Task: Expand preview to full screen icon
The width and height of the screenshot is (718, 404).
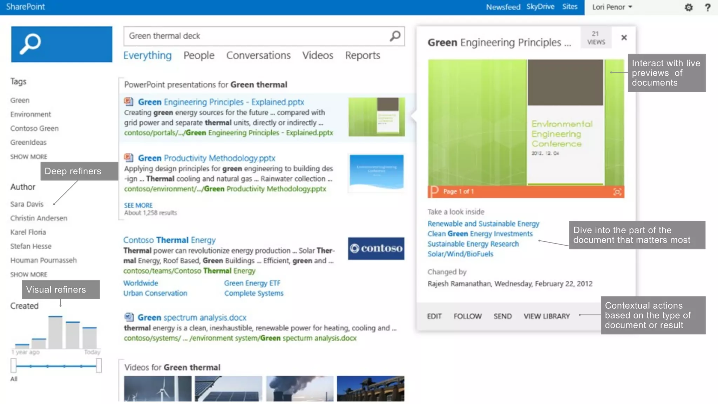Action: click(x=617, y=192)
